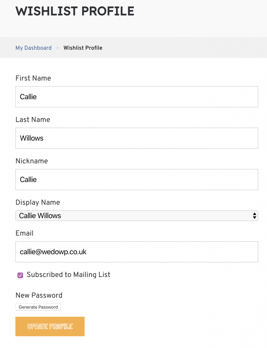Click the WISHLIST PROFILE page heading
The height and width of the screenshot is (348, 267).
[x=75, y=11]
